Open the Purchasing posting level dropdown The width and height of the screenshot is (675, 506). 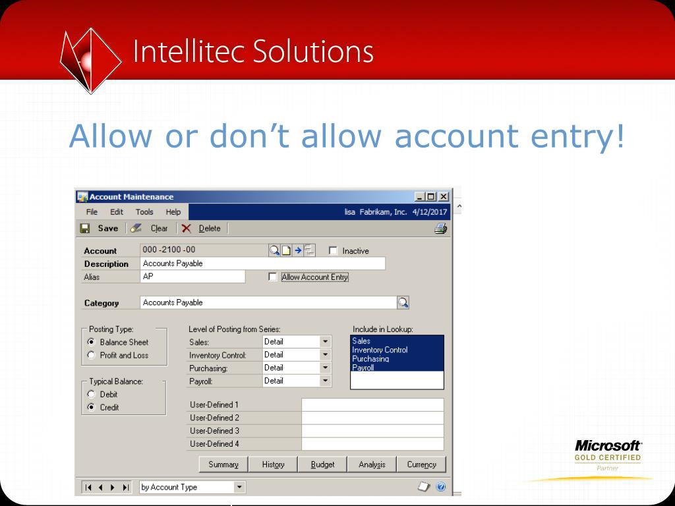tap(326, 368)
